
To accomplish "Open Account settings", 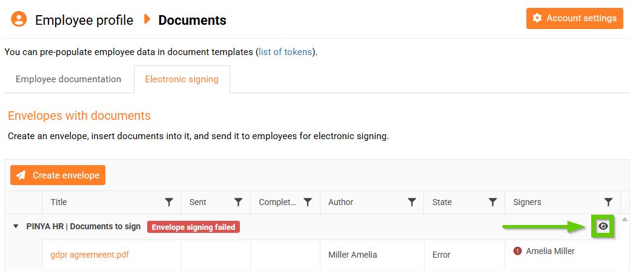I will [574, 18].
